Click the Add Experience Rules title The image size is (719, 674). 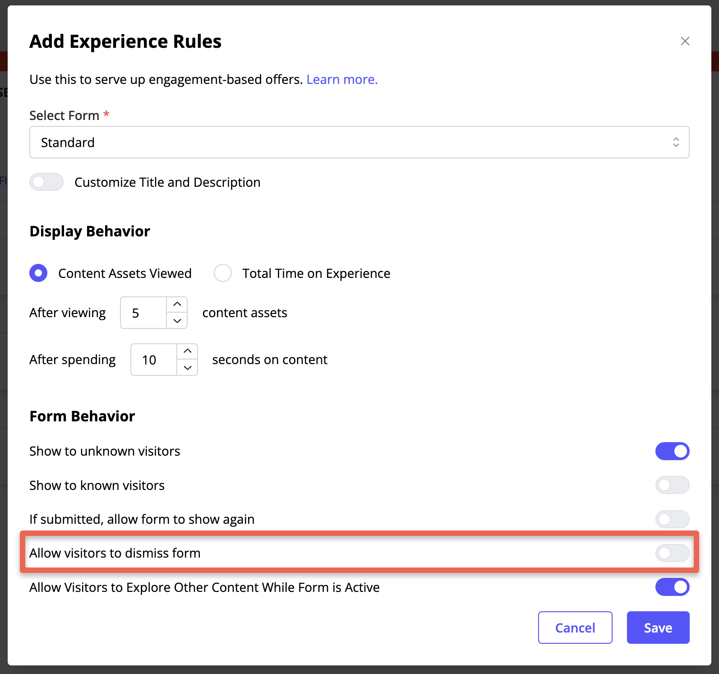pos(125,42)
